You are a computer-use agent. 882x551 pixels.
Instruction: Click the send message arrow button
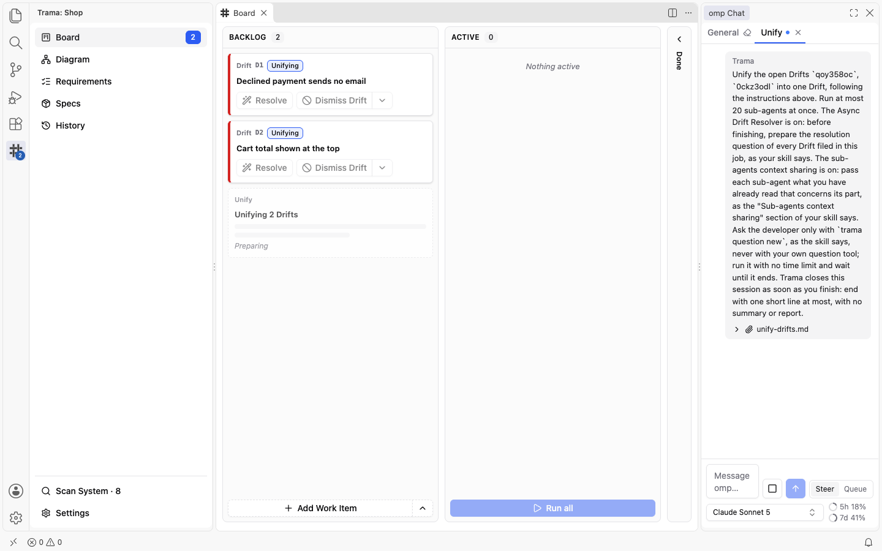tap(796, 489)
